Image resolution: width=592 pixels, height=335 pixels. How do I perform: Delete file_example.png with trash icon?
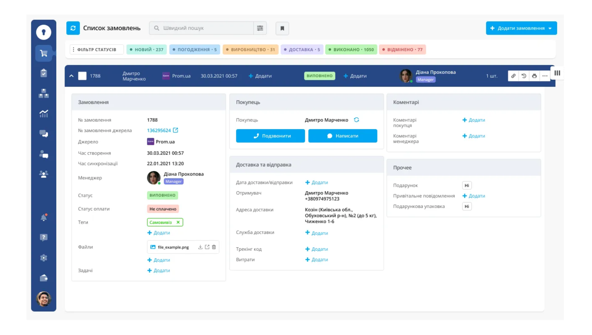[x=214, y=247]
